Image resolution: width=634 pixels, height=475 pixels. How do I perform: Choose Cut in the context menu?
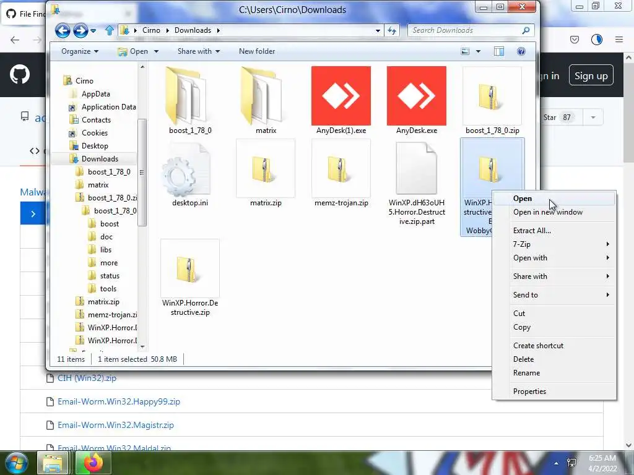pyautogui.click(x=554, y=314)
